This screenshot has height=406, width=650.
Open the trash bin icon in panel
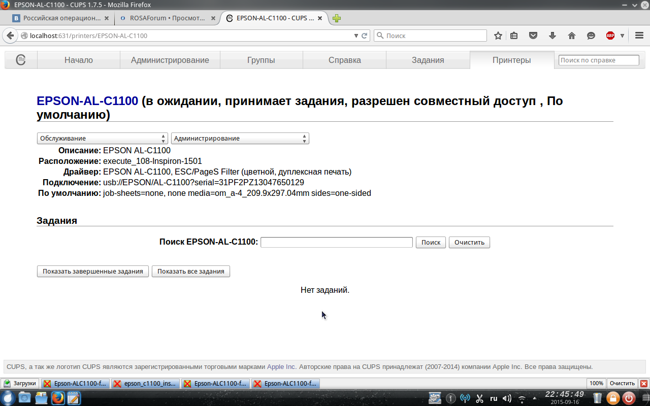pyautogui.click(x=598, y=398)
